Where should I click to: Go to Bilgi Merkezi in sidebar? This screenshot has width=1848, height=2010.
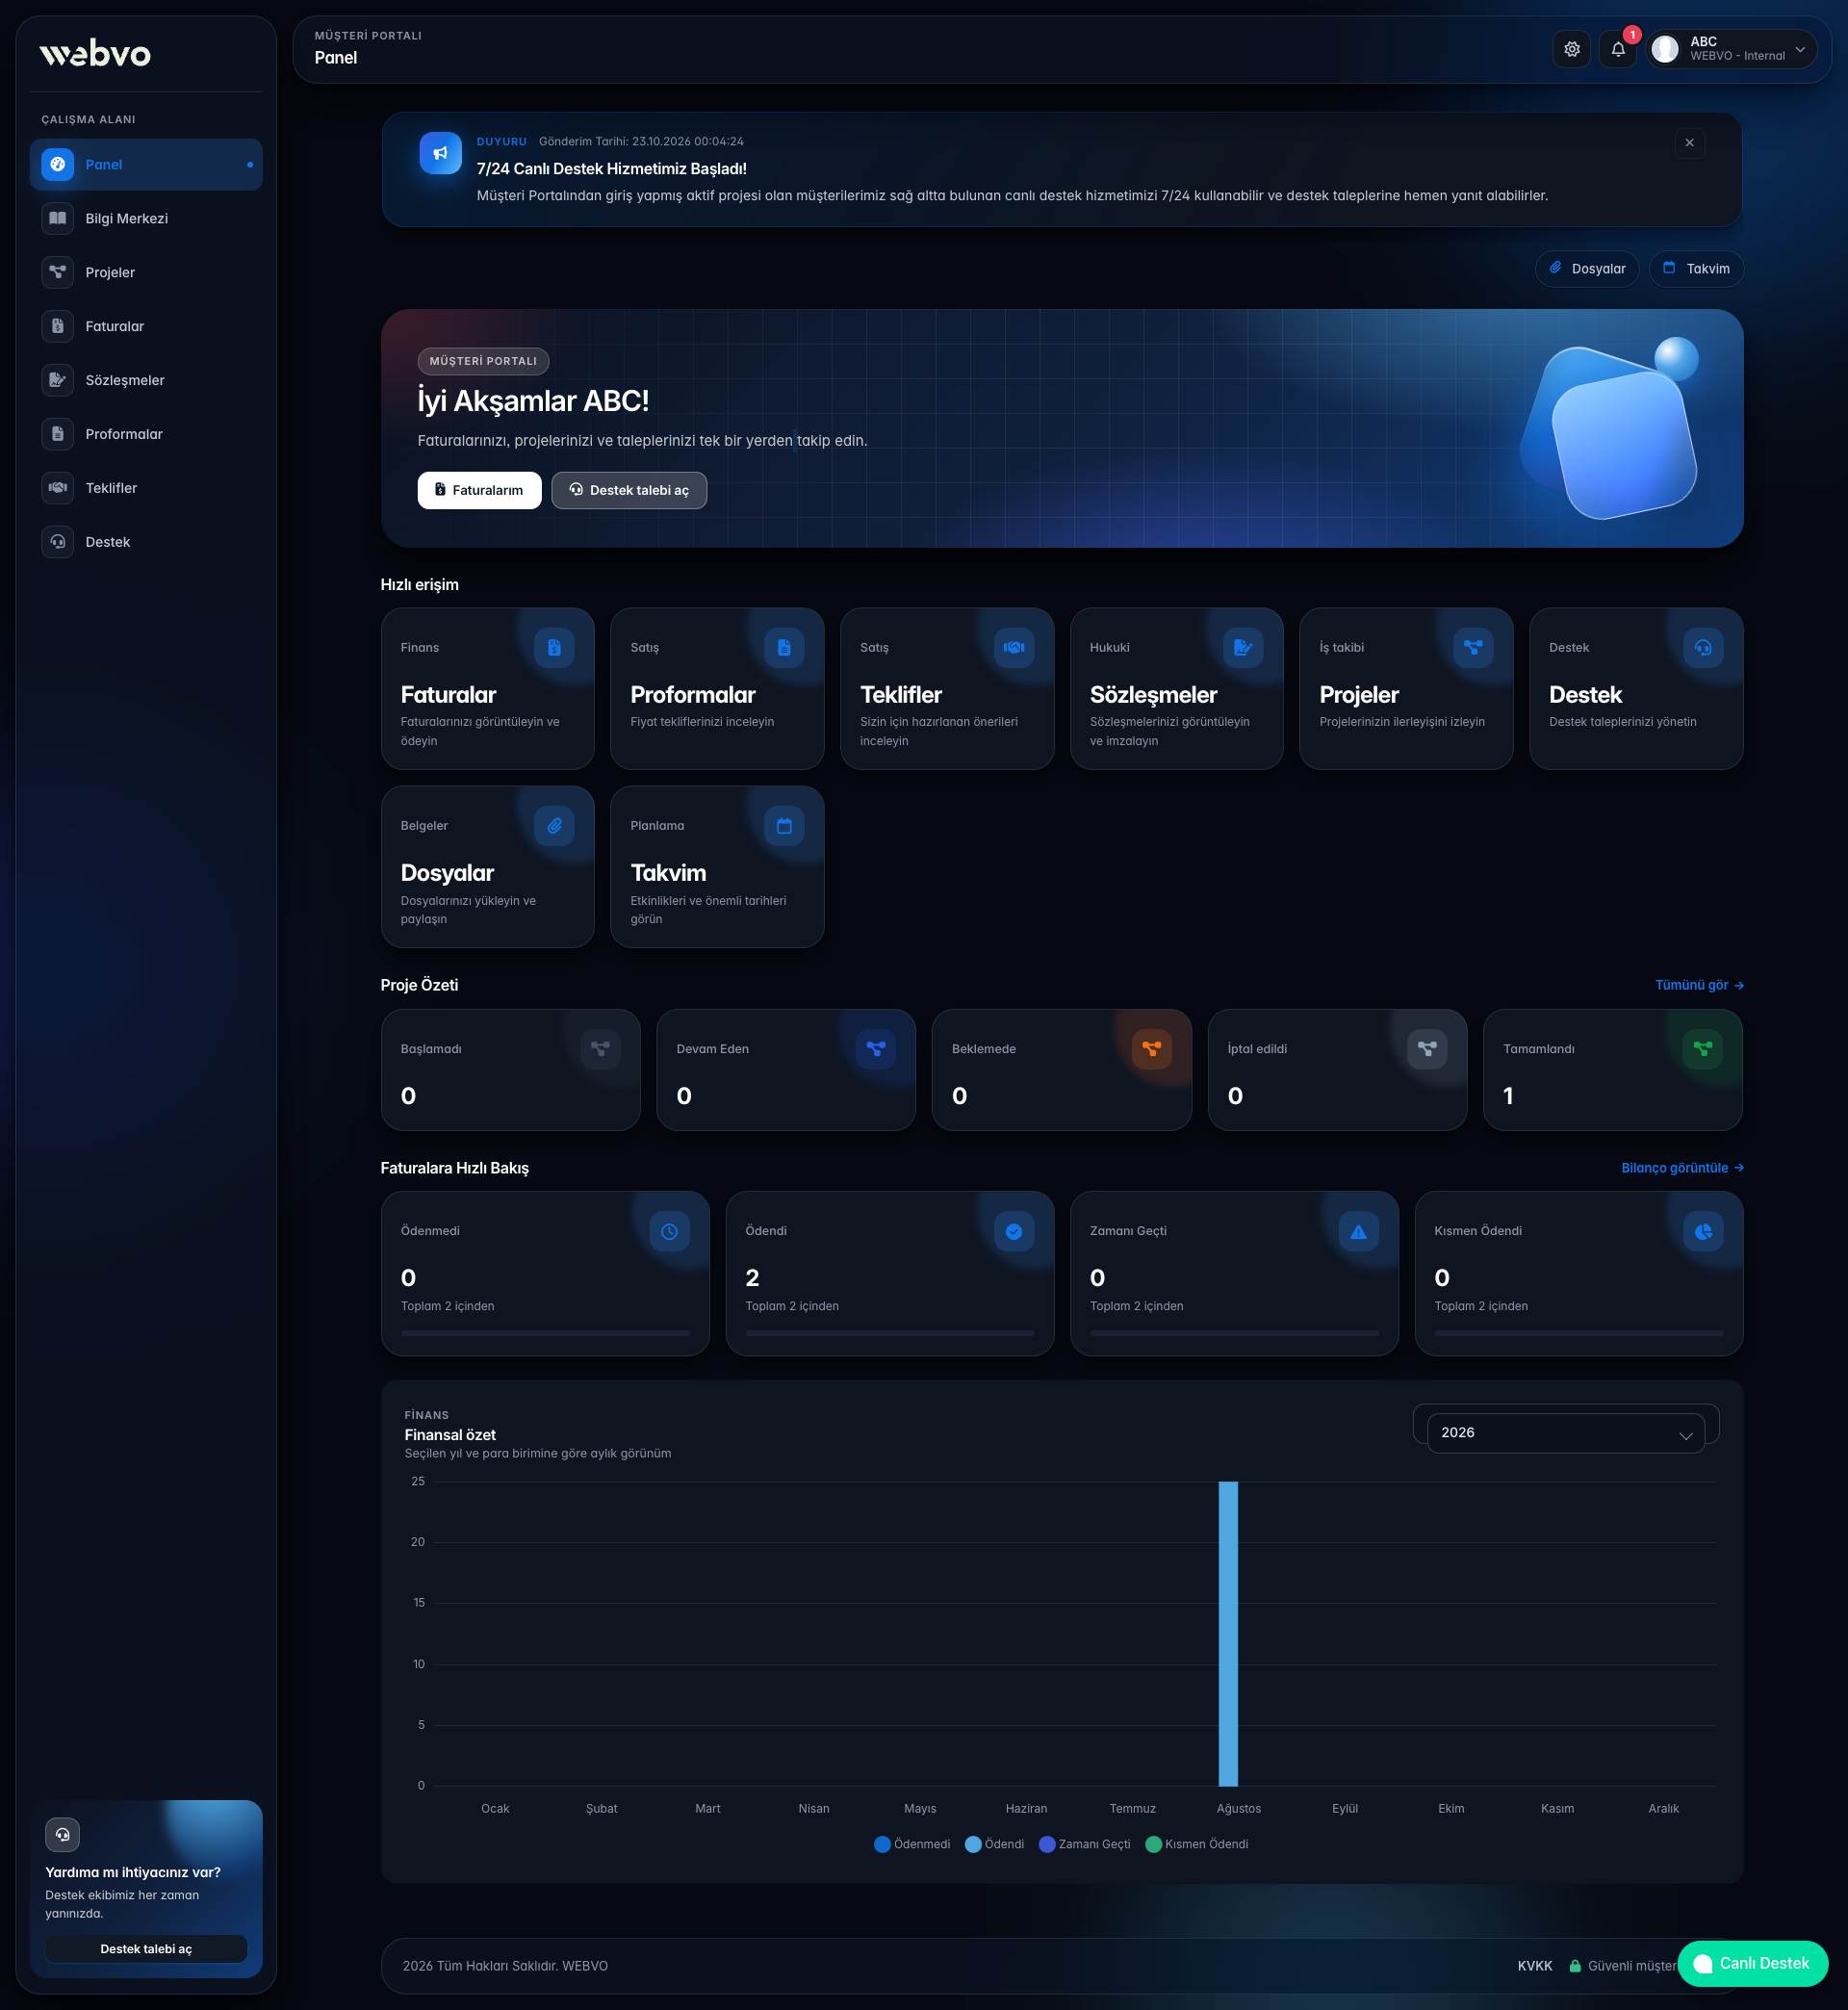click(x=146, y=218)
